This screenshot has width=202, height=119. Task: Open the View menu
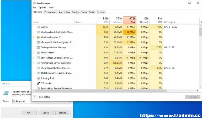(x=51, y=8)
